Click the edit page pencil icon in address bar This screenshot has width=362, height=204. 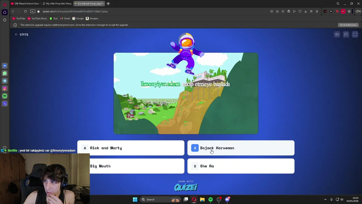click(271, 11)
